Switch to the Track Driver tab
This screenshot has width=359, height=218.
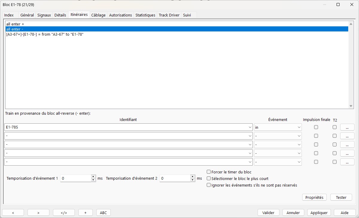pyautogui.click(x=169, y=15)
